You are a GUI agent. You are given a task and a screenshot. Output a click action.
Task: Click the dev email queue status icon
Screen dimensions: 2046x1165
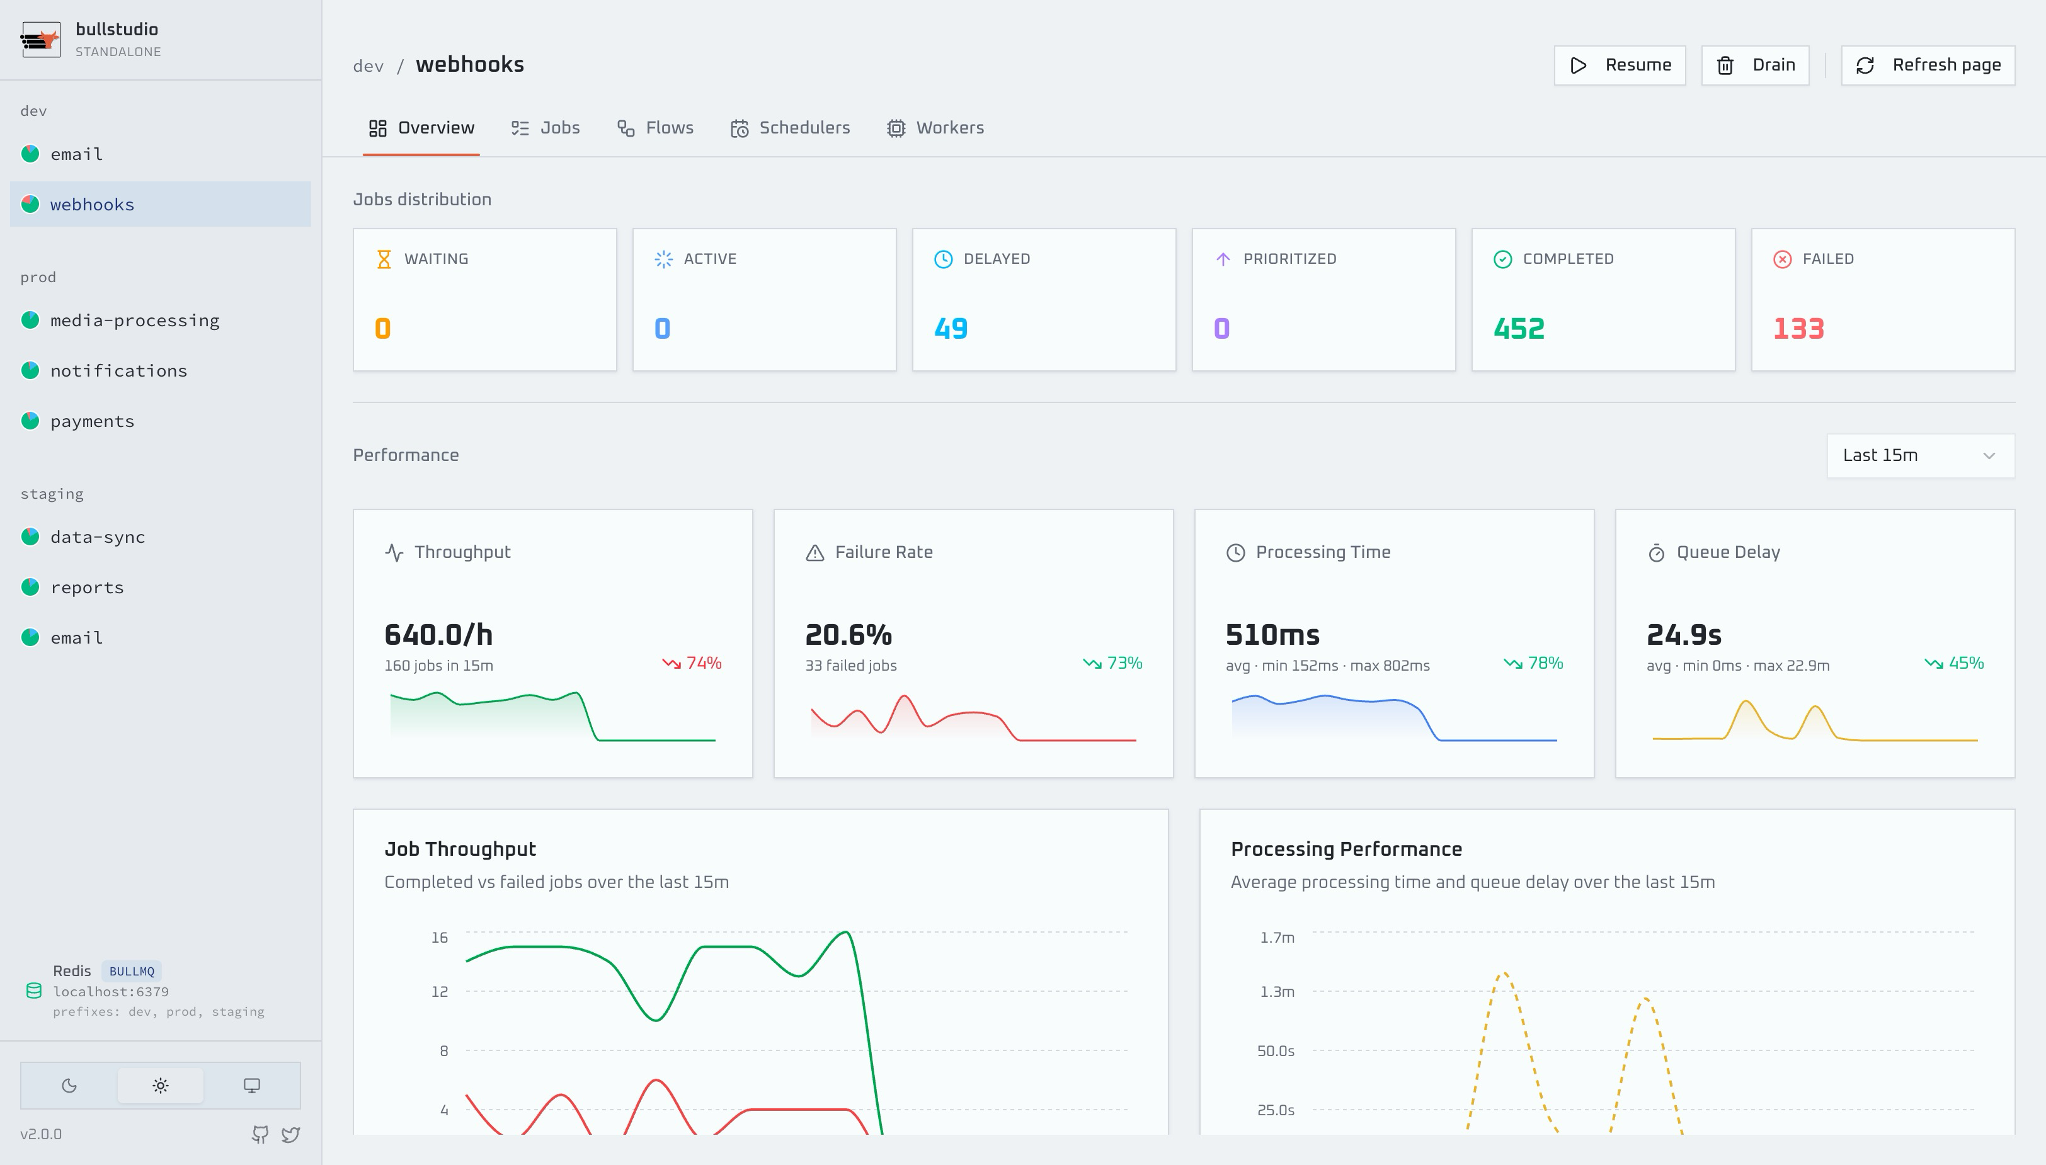coord(30,154)
